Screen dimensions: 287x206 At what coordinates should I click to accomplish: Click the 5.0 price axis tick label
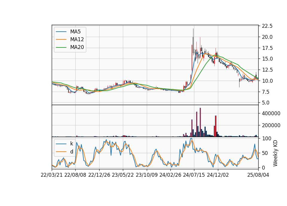(266, 103)
